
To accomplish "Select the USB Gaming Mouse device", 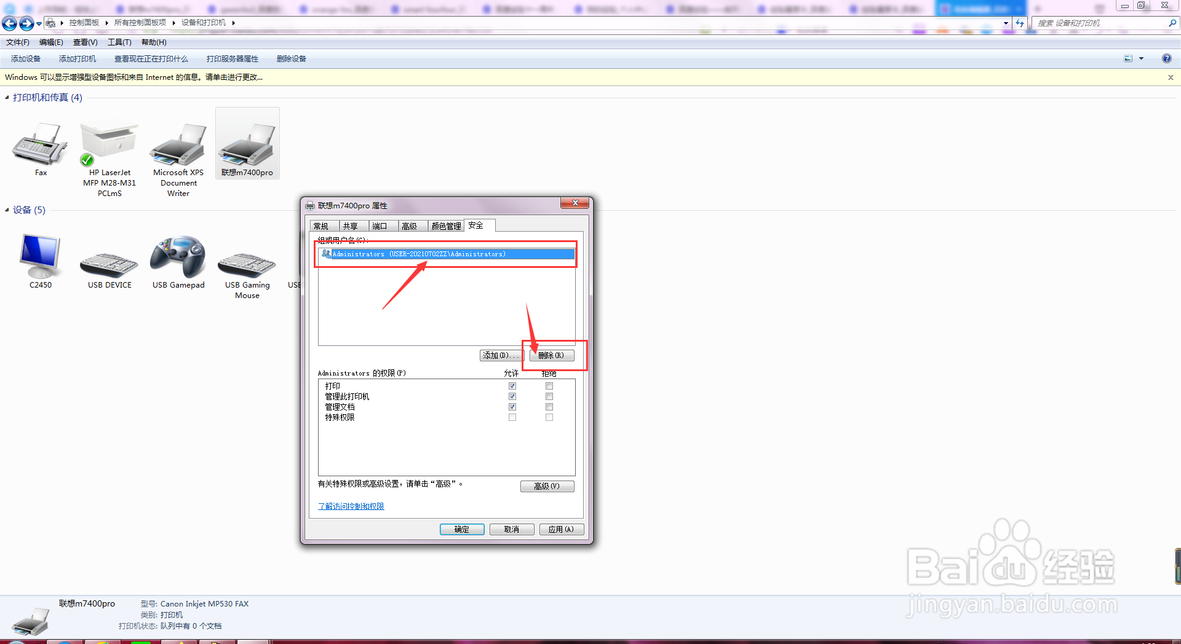I will 247,265.
